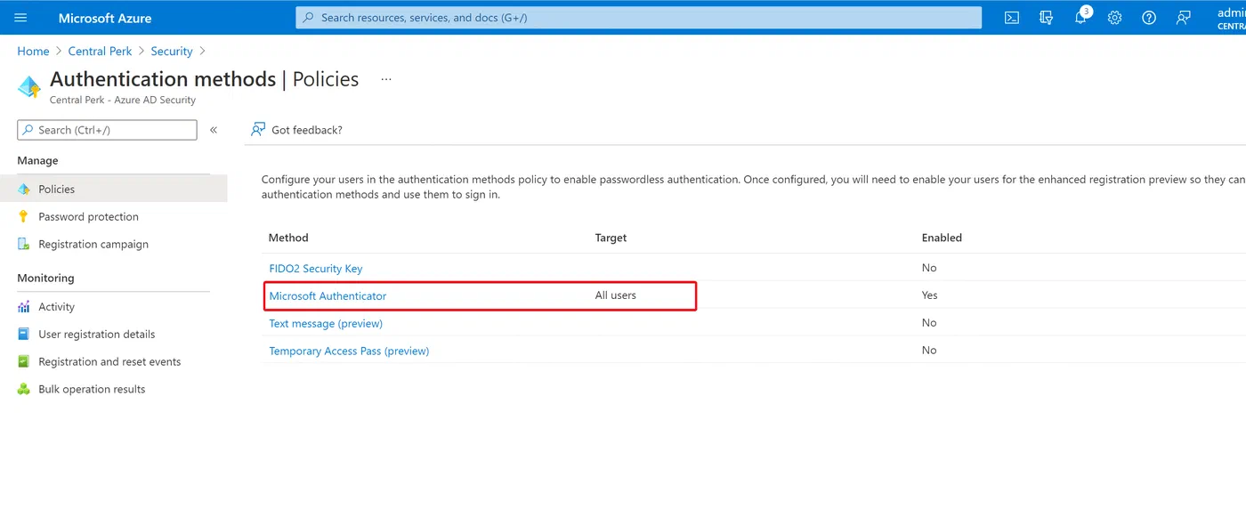Open the FIDO2 Security Key method

tap(316, 269)
